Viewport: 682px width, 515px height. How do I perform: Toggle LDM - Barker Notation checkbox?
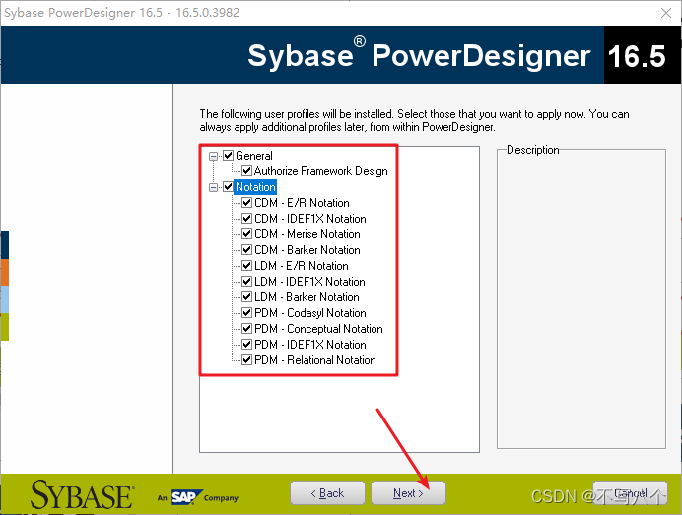coord(247,296)
